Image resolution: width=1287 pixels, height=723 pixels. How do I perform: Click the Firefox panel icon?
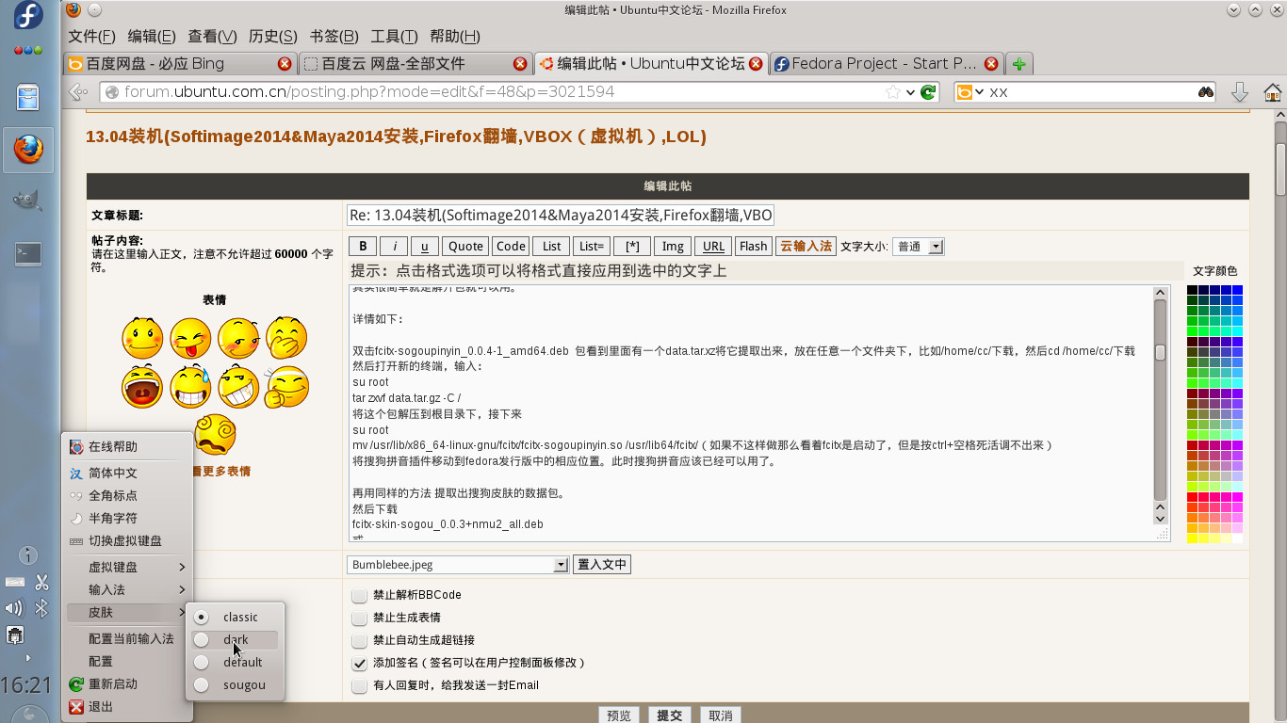[x=28, y=148]
